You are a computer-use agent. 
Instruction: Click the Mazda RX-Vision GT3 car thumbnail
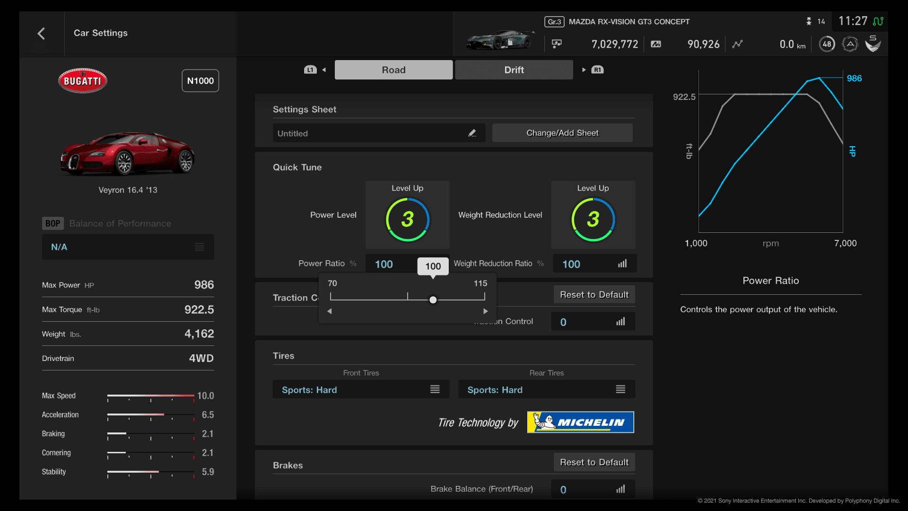pos(501,40)
